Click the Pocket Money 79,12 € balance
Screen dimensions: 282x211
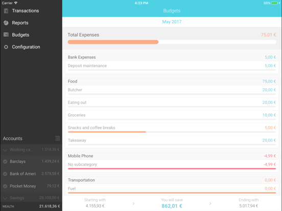coord(53,186)
